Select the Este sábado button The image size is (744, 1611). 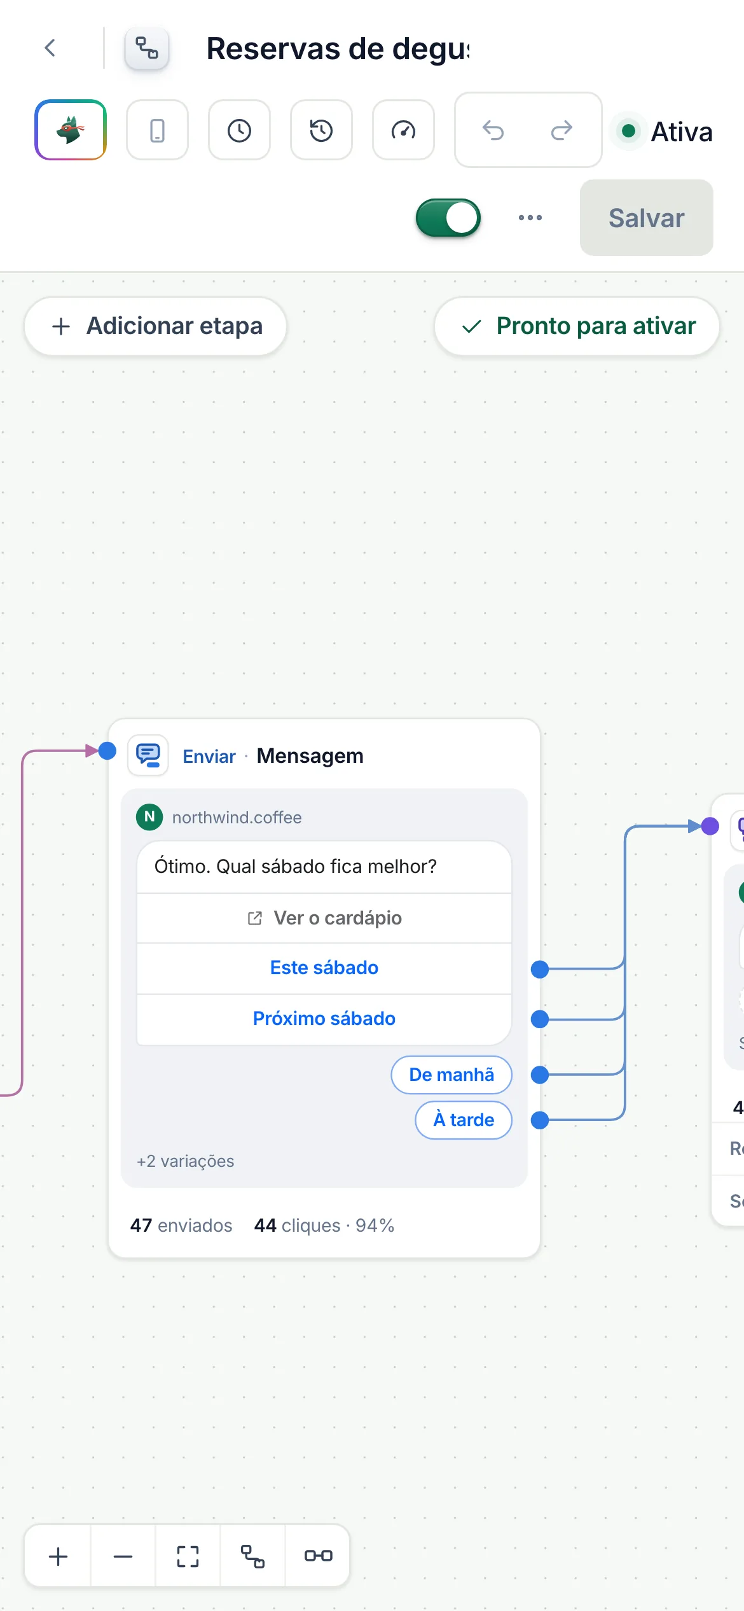click(324, 968)
